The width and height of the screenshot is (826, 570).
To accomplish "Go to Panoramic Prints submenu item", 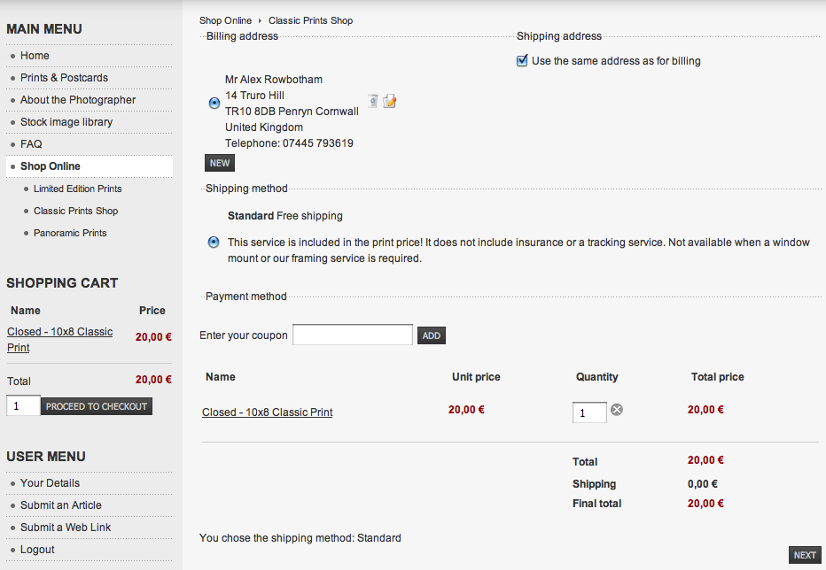I will [x=70, y=233].
